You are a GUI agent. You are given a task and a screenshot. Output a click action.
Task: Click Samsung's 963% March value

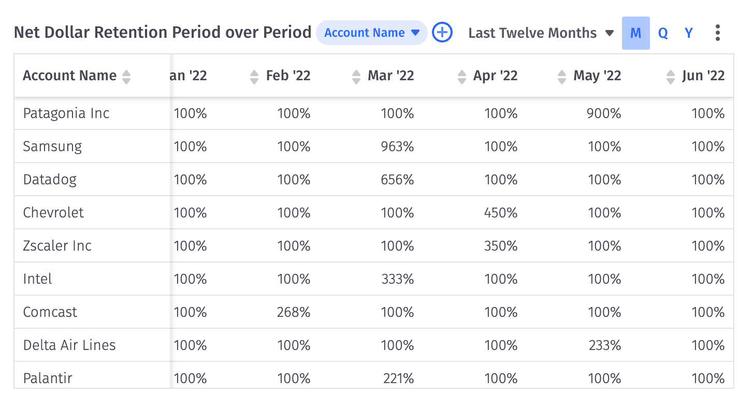(397, 146)
